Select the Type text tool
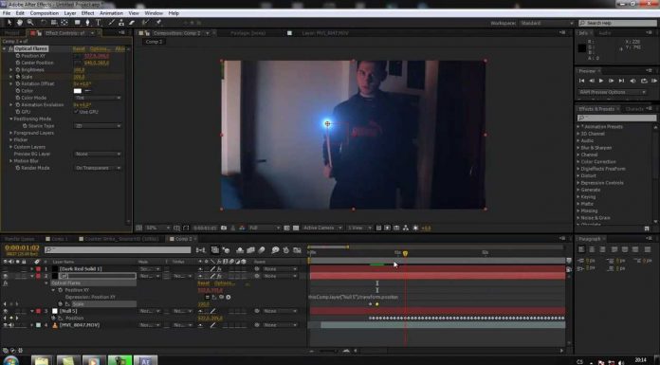The image size is (660, 365). pyautogui.click(x=98, y=23)
